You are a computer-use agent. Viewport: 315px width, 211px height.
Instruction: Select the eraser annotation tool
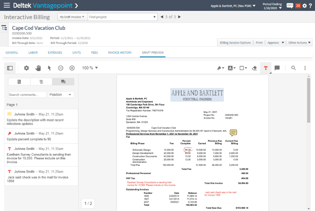coord(254,68)
